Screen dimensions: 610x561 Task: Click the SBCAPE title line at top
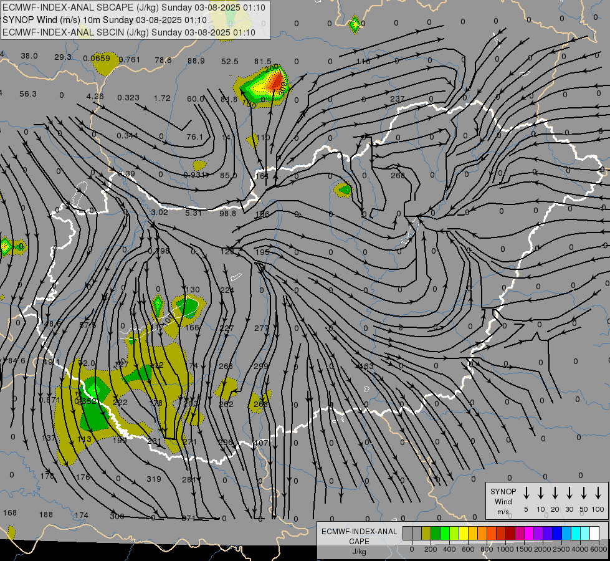[x=133, y=7]
